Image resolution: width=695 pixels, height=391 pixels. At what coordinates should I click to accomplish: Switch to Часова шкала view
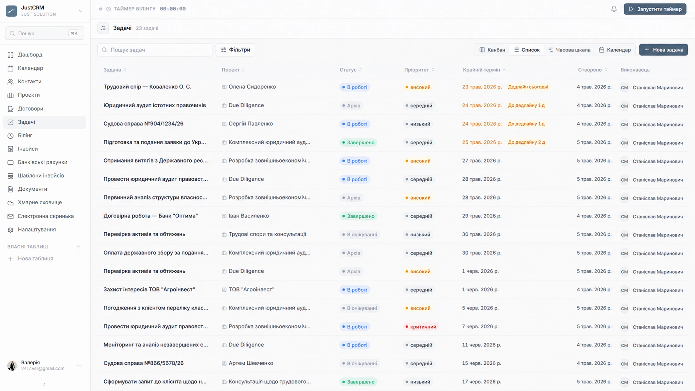[569, 50]
